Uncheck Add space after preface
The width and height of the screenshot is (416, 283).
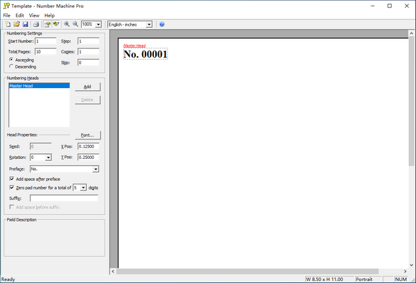click(10, 178)
